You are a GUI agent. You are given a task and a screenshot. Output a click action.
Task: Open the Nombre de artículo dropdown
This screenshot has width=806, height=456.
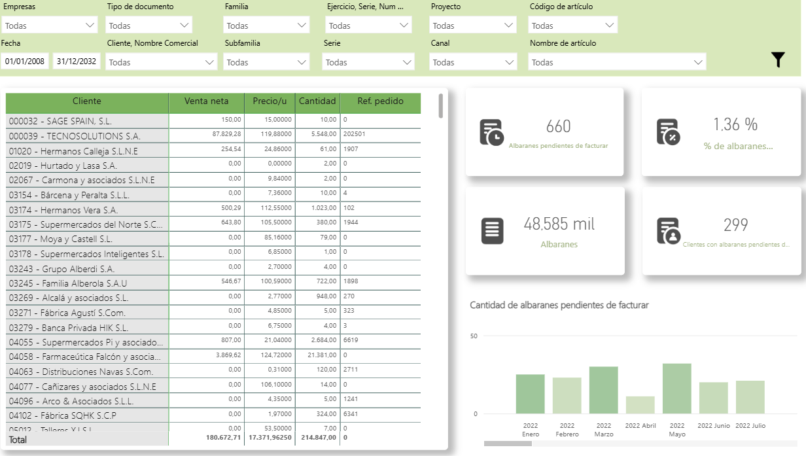(x=617, y=62)
